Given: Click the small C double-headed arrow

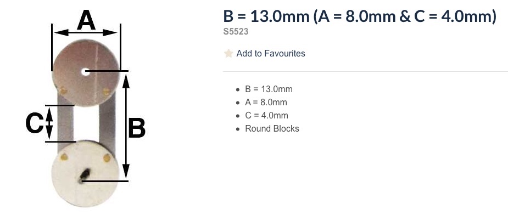Looking at the screenshot, I should [x=49, y=123].
